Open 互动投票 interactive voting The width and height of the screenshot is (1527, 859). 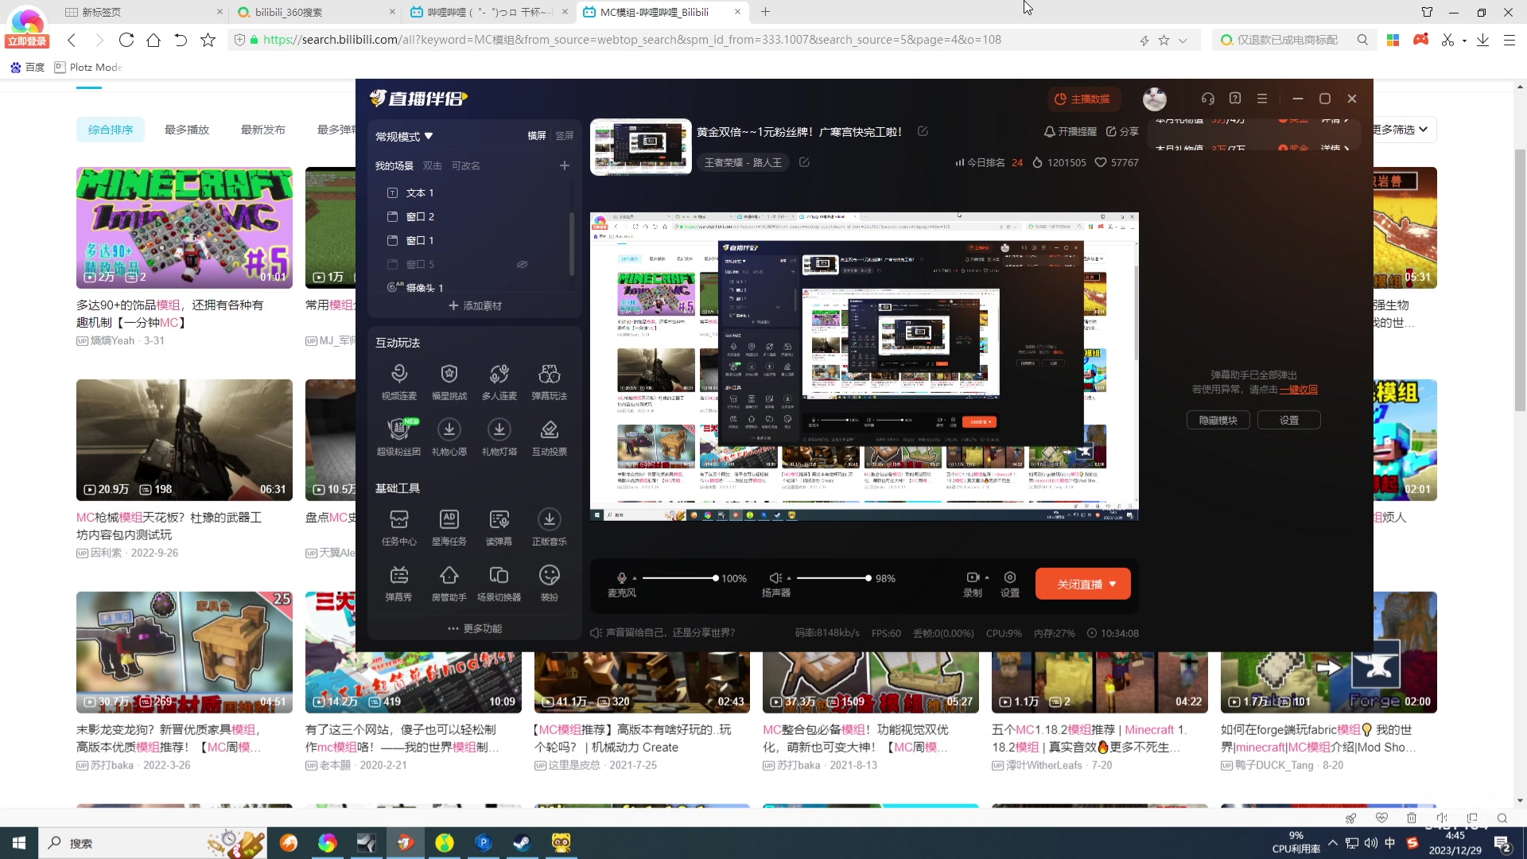pos(549,429)
